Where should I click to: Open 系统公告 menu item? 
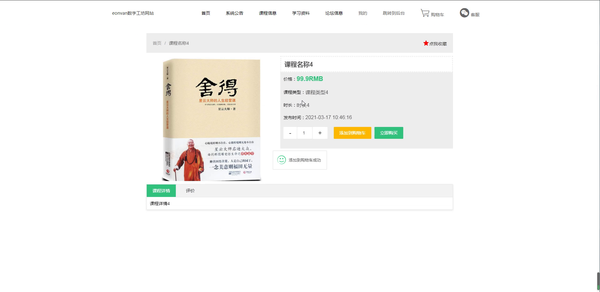coord(234,13)
